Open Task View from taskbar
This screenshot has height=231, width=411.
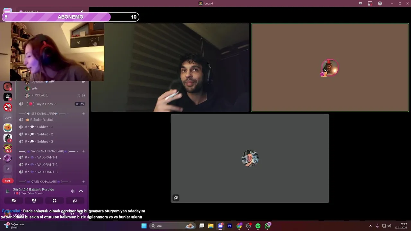coord(202,226)
